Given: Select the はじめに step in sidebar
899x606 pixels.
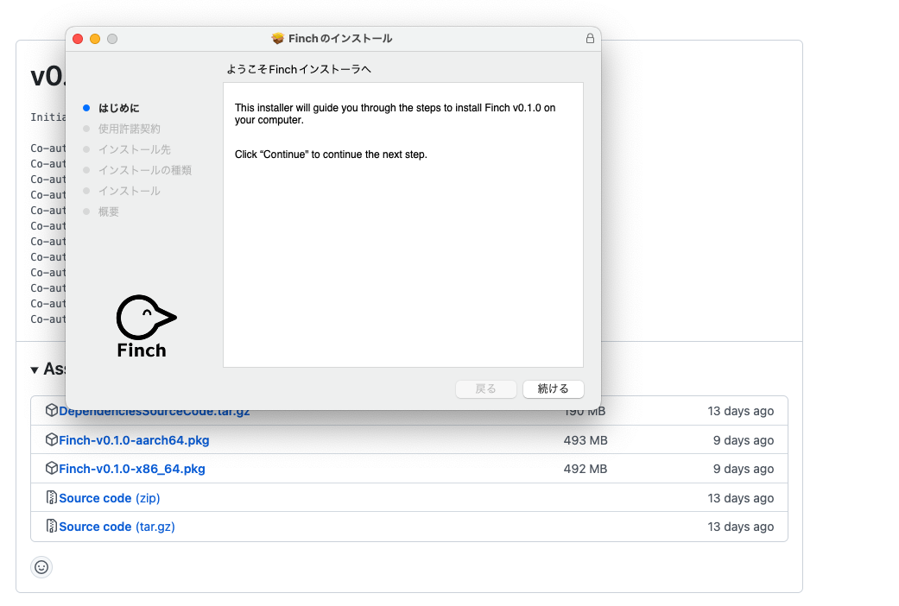Looking at the screenshot, I should [x=118, y=108].
